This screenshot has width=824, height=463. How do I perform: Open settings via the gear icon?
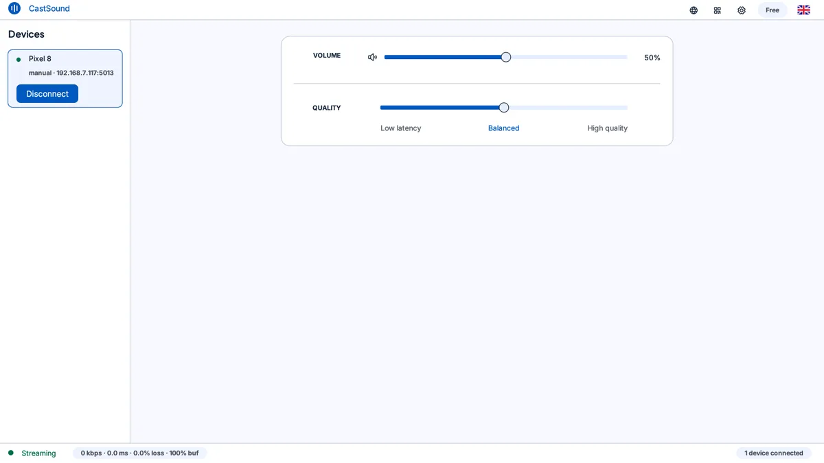(742, 10)
